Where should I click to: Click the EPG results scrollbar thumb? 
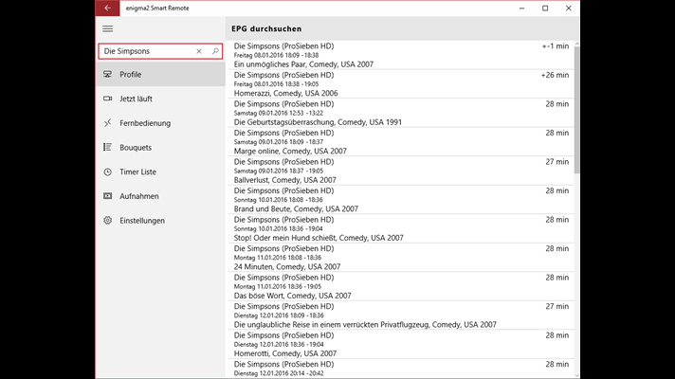pos(576,110)
